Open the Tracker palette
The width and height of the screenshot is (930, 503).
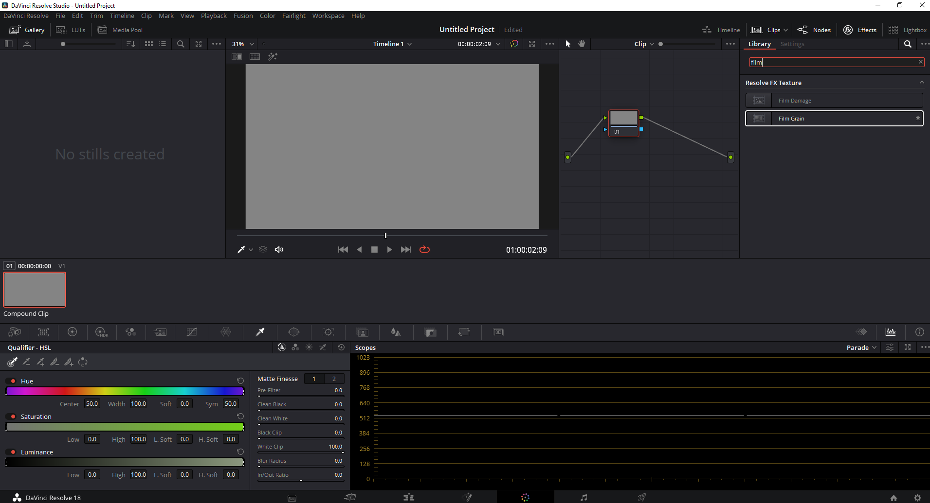[x=328, y=332]
